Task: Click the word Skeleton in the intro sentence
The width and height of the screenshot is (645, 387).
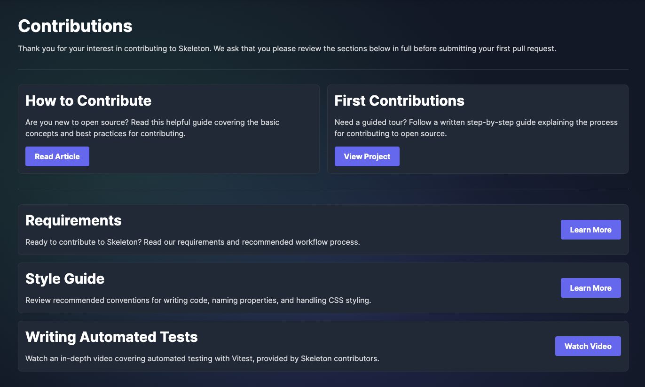Action: pyautogui.click(x=194, y=49)
